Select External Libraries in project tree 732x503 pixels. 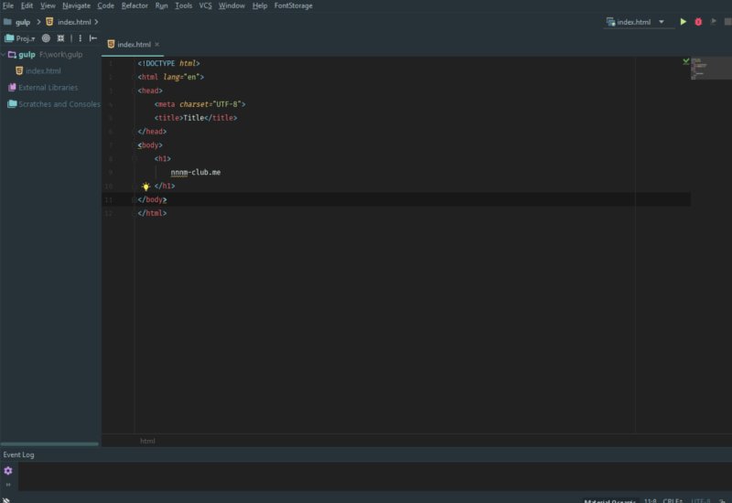pyautogui.click(x=48, y=88)
